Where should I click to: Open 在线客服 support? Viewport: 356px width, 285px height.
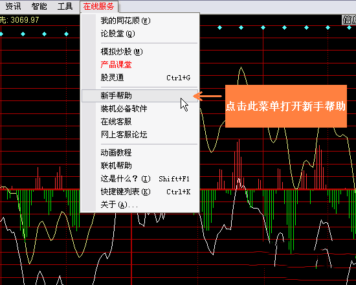[x=140, y=122]
